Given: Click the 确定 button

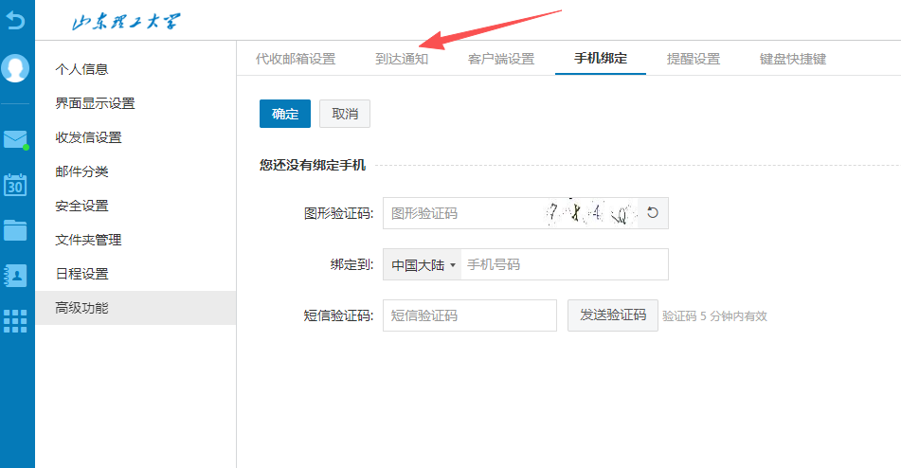Looking at the screenshot, I should (284, 114).
